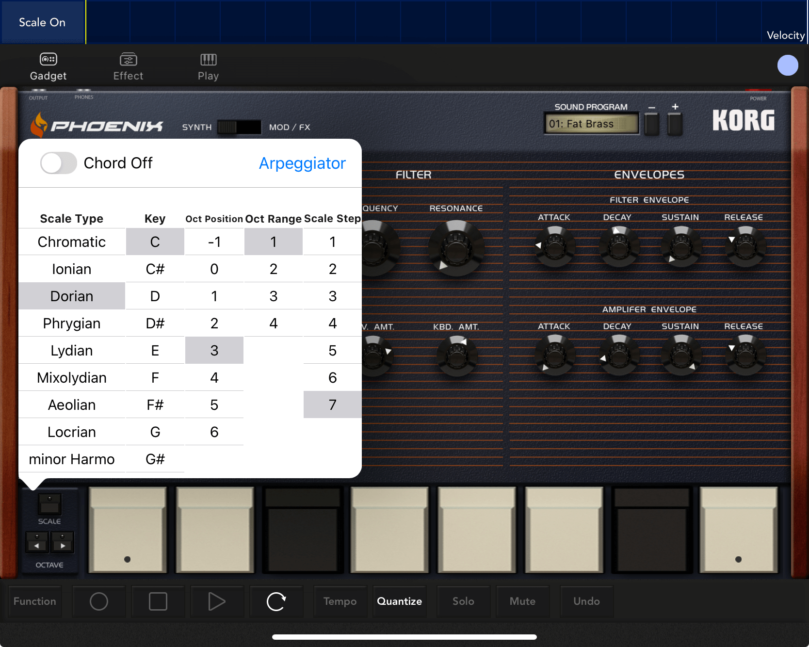
Task: Shift octave up with right arrow
Action: point(62,542)
